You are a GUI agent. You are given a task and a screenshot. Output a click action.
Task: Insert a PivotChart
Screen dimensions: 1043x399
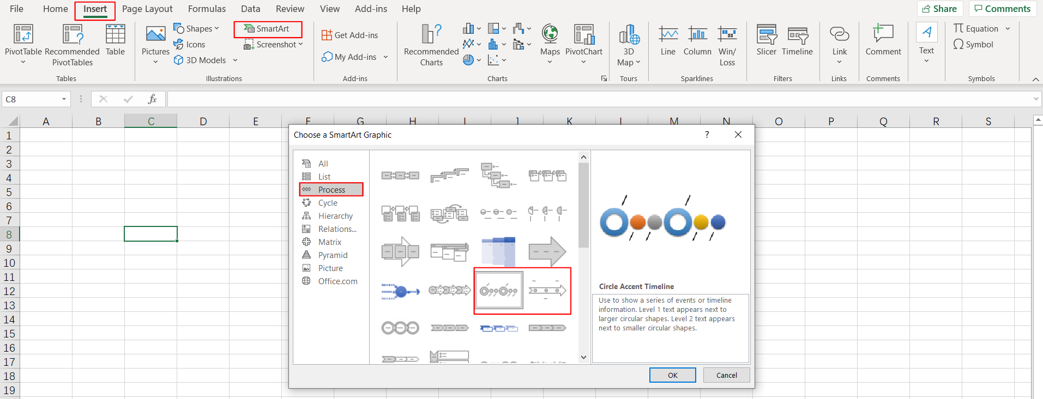tap(584, 45)
